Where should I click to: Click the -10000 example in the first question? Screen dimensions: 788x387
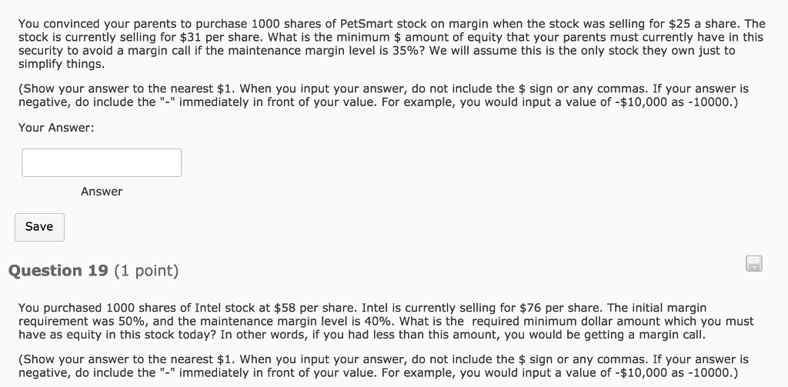(x=710, y=102)
